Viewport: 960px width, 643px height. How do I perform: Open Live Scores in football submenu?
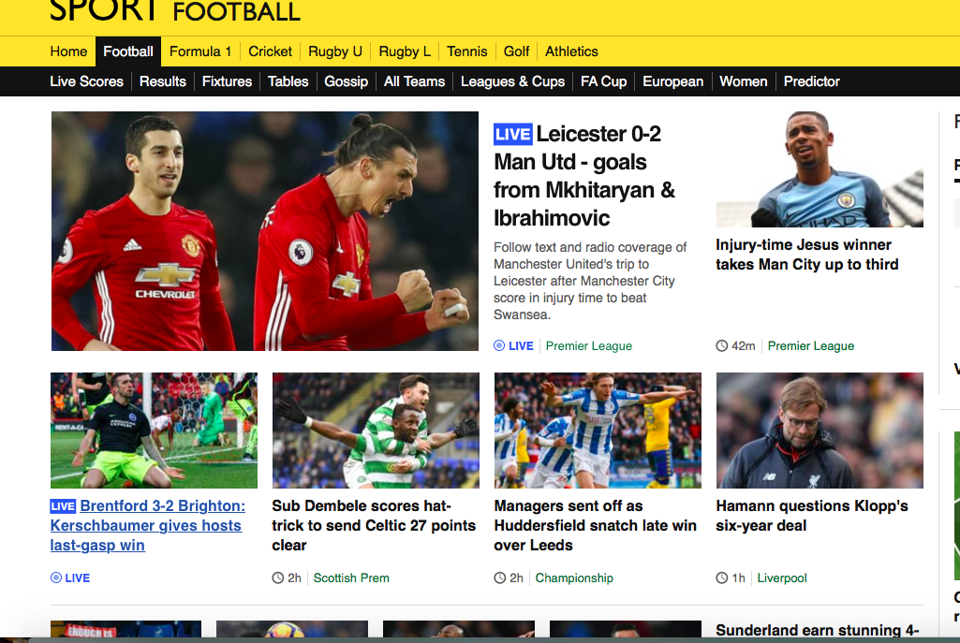(x=86, y=81)
